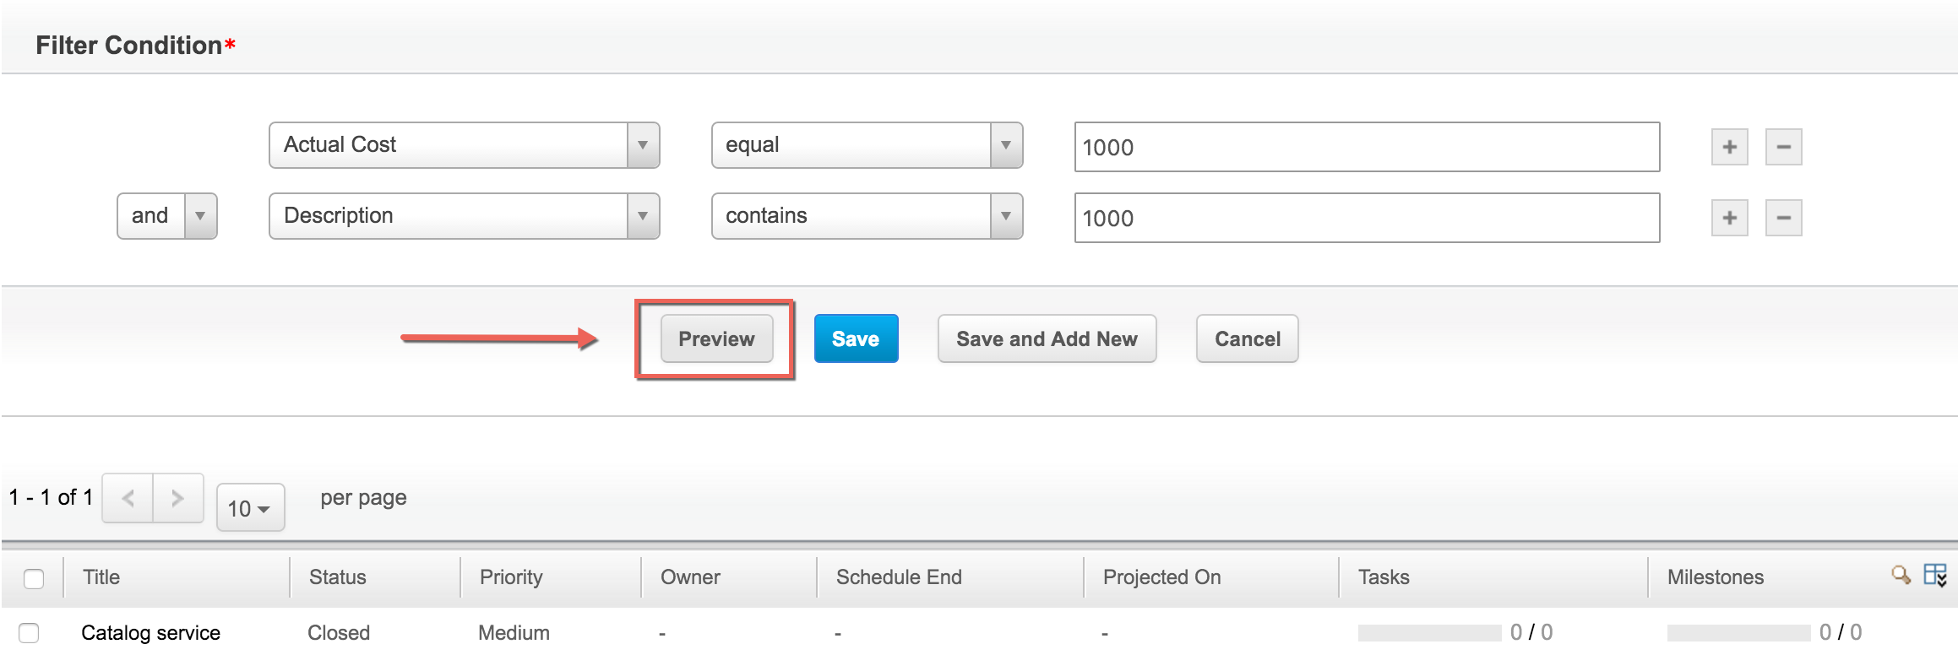Add a new filter condition row

pyautogui.click(x=1729, y=147)
